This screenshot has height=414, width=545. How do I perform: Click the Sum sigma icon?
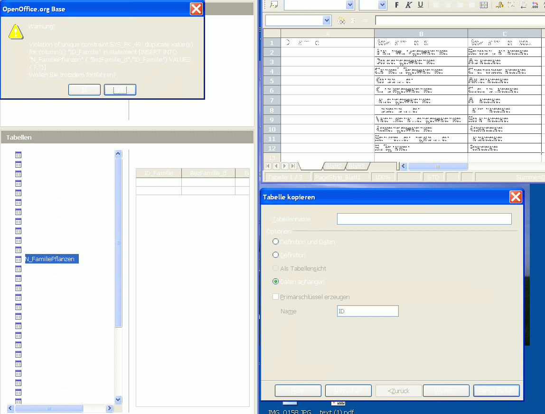pyautogui.click(x=353, y=21)
